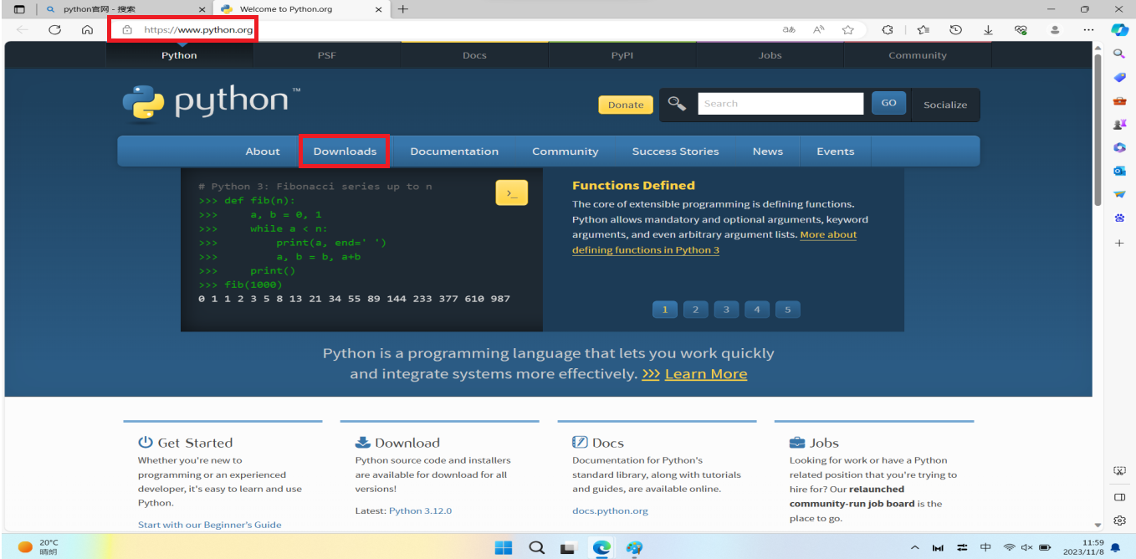Show slide 1 of code carousel
The height and width of the screenshot is (559, 1136).
click(665, 310)
